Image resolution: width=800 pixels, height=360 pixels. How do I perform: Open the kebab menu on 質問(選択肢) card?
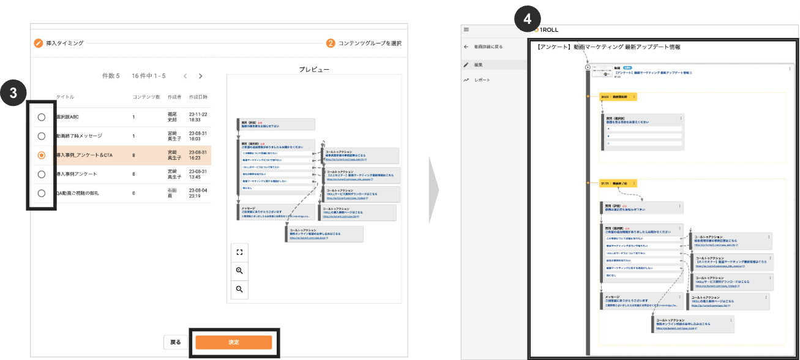(681, 118)
